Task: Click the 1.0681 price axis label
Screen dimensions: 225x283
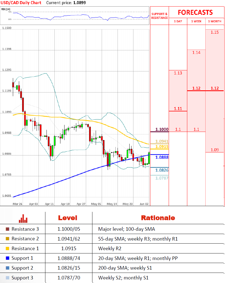Action: pos(7,196)
